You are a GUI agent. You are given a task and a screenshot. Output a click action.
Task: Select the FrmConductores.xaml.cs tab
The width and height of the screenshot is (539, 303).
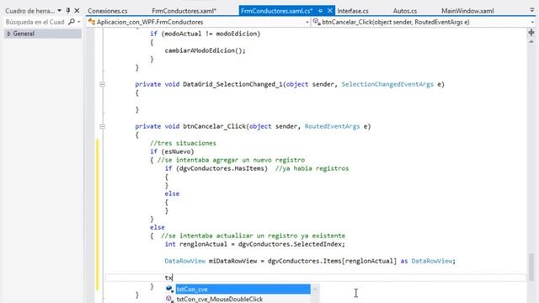[277, 11]
